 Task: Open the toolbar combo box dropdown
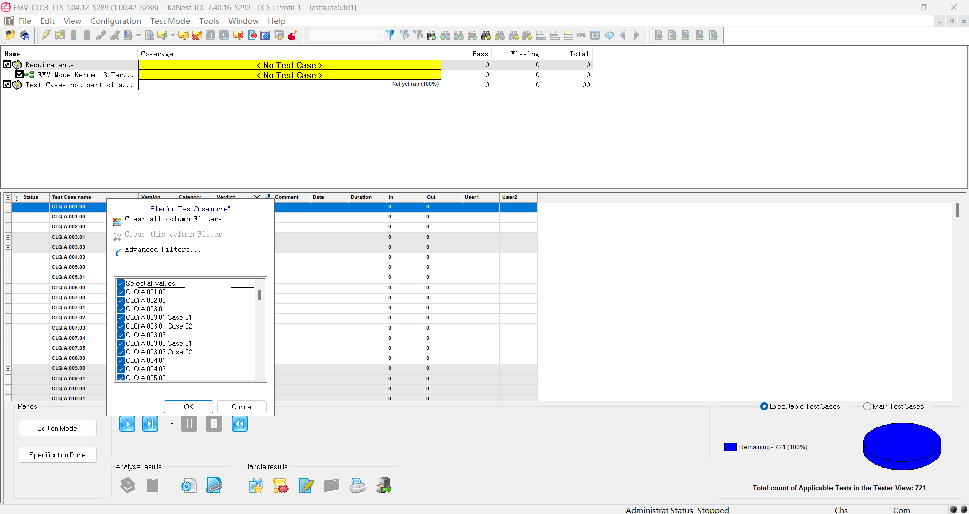pos(378,35)
